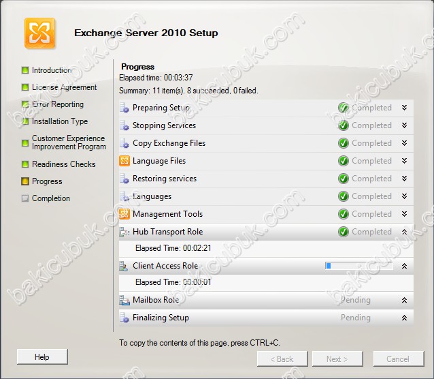Click the Client Access Role icon
This screenshot has width=434, height=379.
pyautogui.click(x=123, y=266)
